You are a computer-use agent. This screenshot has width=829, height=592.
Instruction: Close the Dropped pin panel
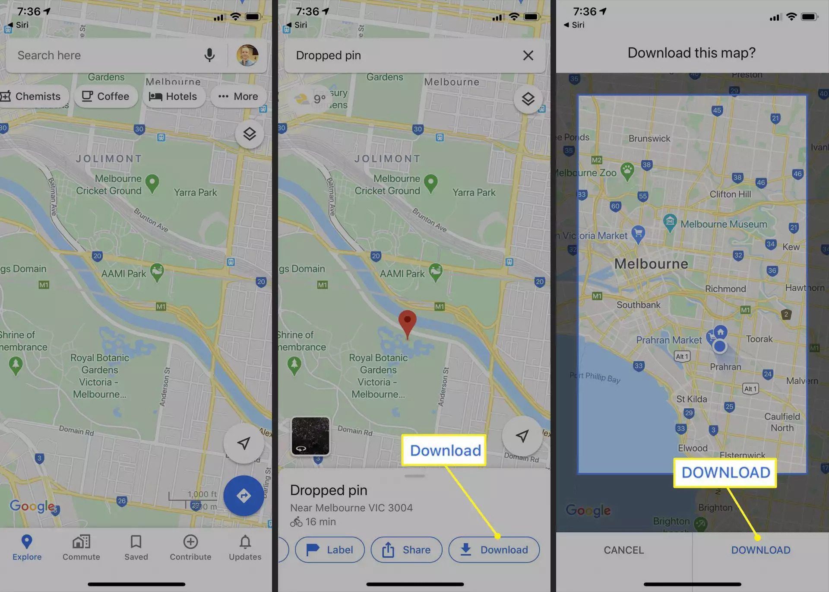click(529, 55)
